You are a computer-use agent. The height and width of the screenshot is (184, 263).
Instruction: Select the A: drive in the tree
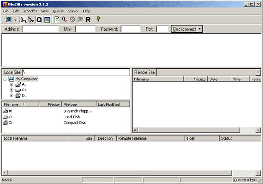tap(24, 84)
